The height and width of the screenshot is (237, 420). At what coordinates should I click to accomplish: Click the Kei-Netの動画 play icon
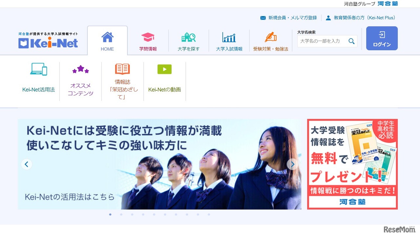(164, 69)
